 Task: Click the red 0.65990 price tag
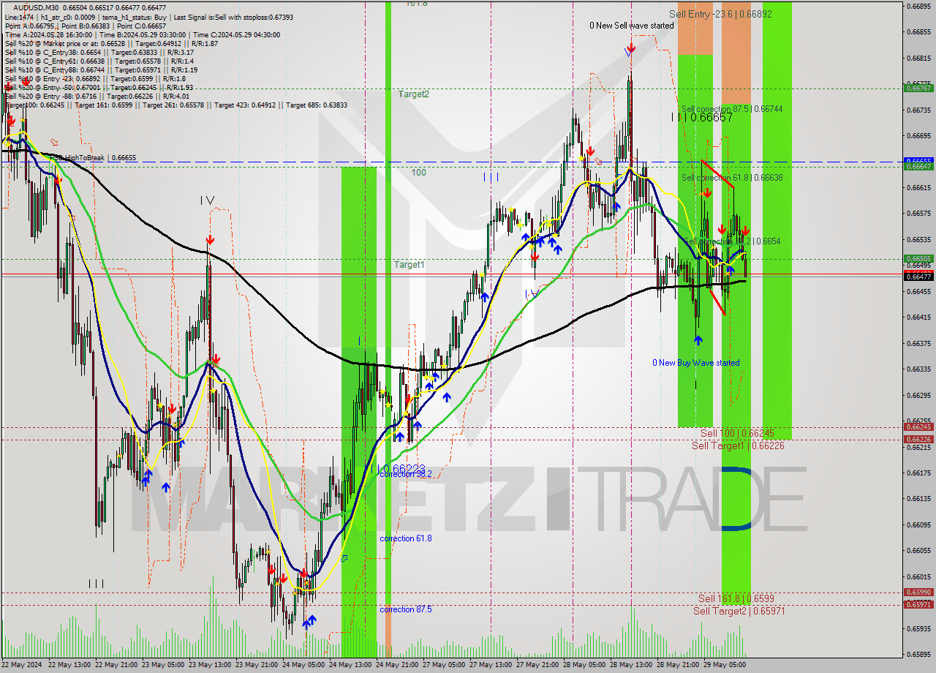[x=918, y=593]
